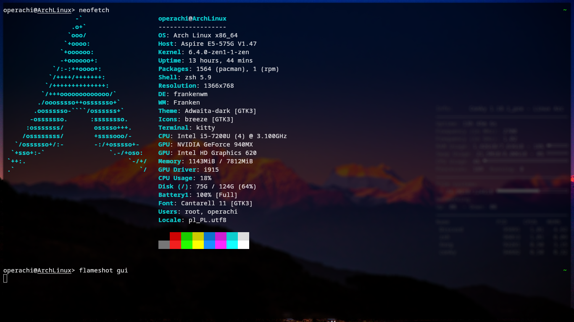The width and height of the screenshot is (574, 322).
Task: Click the white palette block
Action: [x=243, y=245]
